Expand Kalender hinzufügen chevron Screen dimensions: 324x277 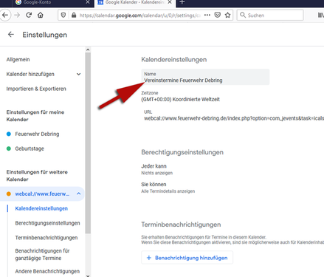pos(78,74)
